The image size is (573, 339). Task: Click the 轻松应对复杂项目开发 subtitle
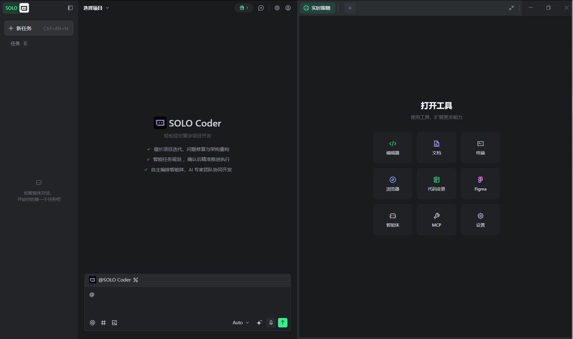[187, 136]
